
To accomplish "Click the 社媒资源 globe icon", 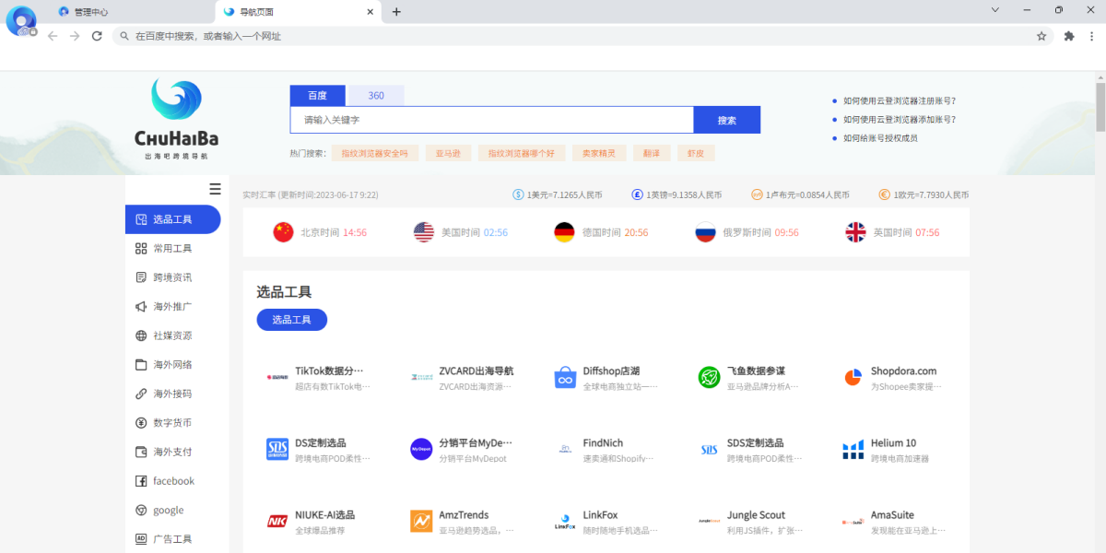I will point(140,335).
